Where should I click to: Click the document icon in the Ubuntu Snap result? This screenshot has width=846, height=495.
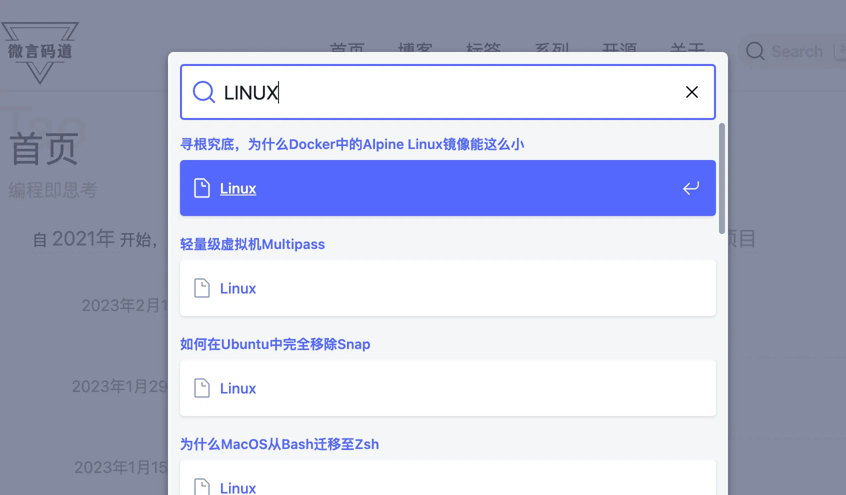tap(202, 388)
